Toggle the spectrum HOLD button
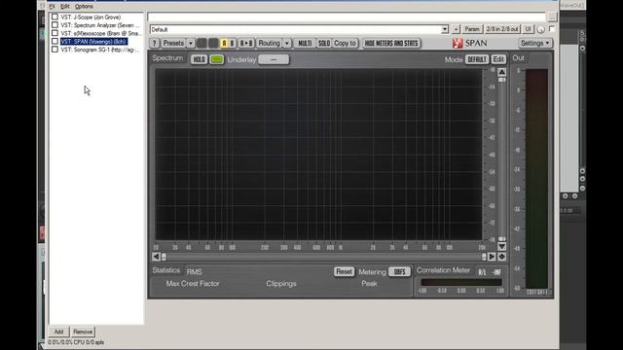Screen dimensions: 623x350 point(199,59)
